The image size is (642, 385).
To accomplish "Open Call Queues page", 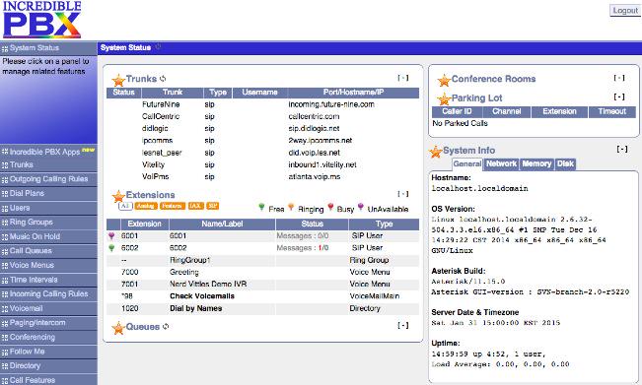I will [x=48, y=251].
